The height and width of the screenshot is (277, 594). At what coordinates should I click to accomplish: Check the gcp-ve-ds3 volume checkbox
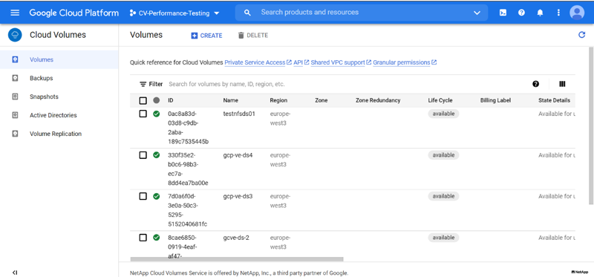[x=143, y=196]
